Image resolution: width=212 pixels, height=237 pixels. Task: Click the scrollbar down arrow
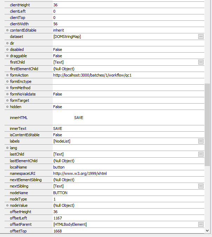click(x=207, y=231)
